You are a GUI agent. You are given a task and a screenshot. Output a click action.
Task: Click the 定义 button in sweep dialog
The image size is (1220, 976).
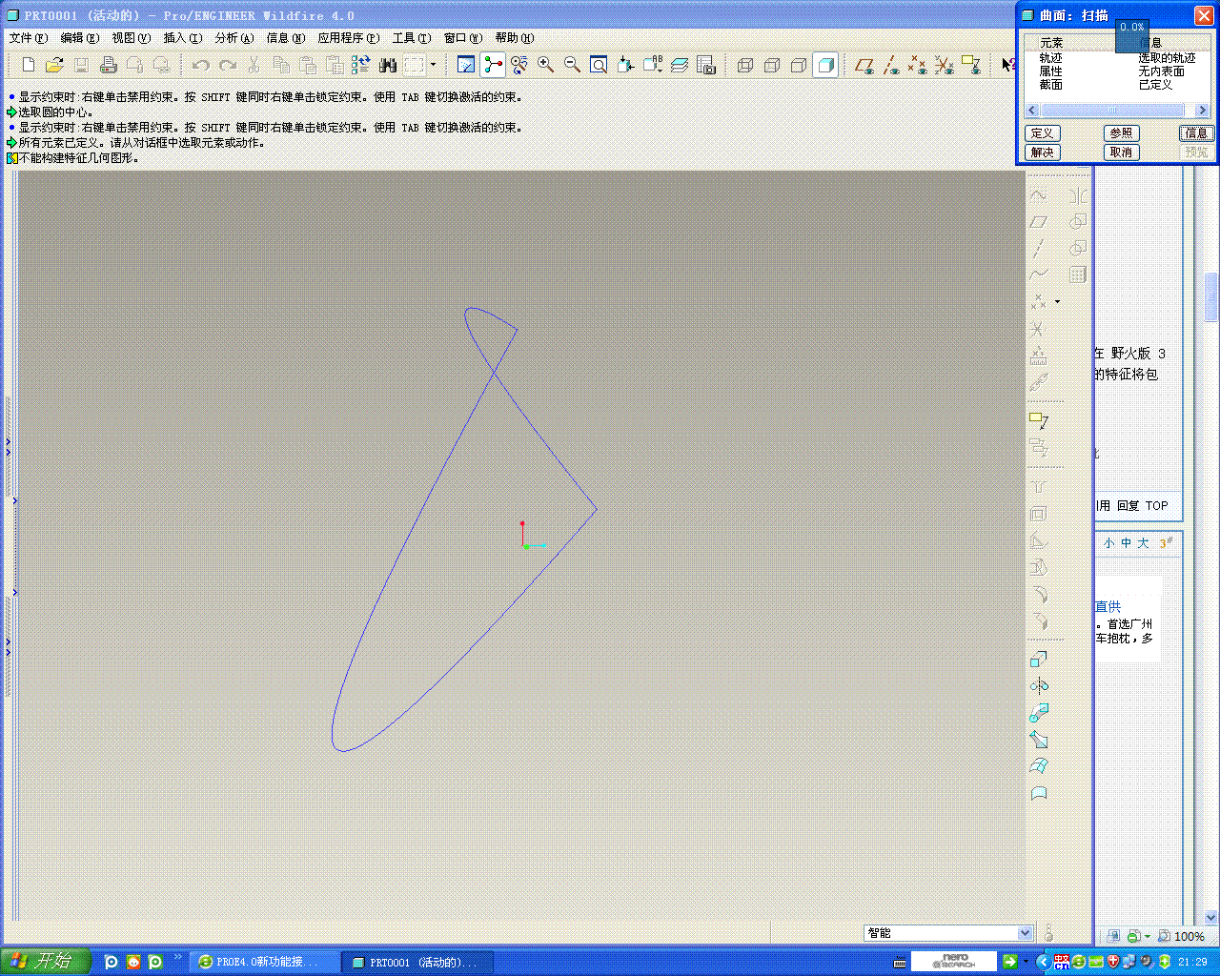tap(1043, 133)
